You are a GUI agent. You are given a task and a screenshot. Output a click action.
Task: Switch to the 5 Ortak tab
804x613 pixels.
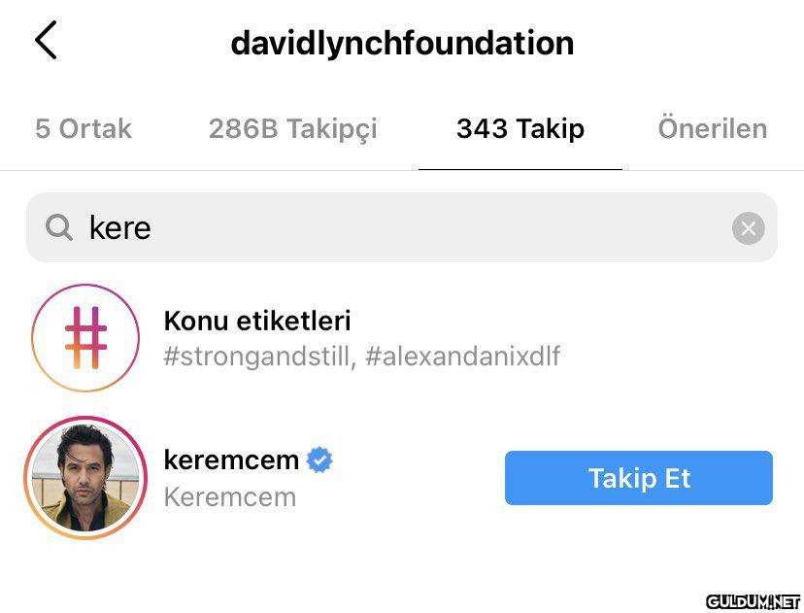pyautogui.click(x=84, y=128)
